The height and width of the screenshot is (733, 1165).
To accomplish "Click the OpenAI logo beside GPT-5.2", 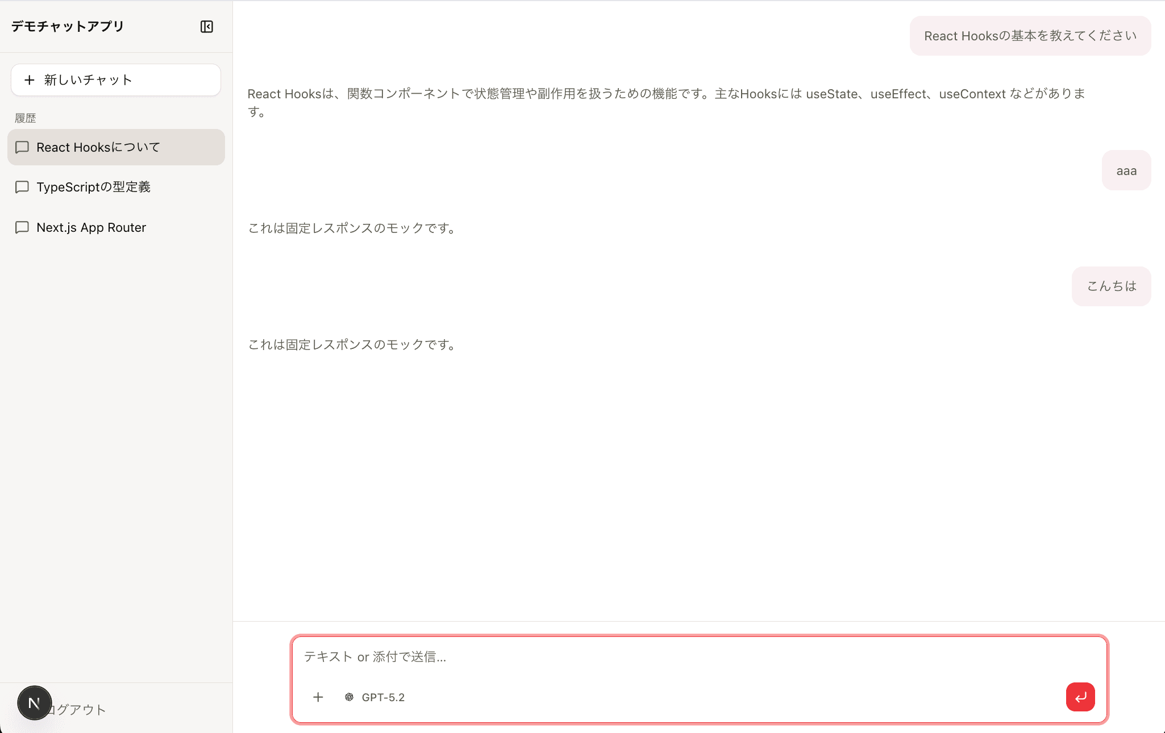I will pyautogui.click(x=348, y=697).
